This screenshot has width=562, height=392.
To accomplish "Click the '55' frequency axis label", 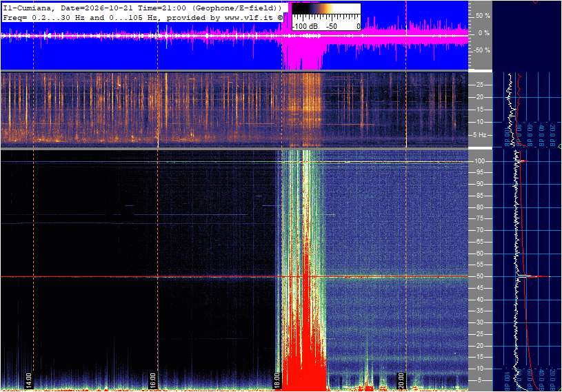I will click(479, 265).
